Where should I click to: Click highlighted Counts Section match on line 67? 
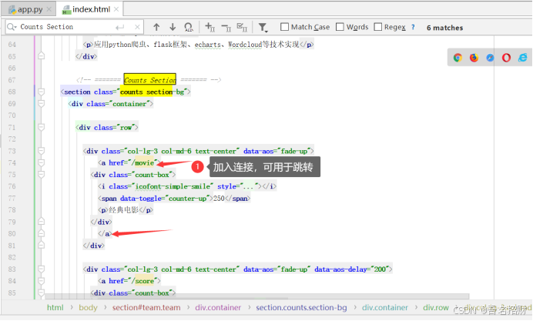coord(150,80)
